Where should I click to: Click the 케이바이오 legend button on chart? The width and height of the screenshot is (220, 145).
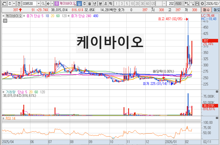point(14,16)
